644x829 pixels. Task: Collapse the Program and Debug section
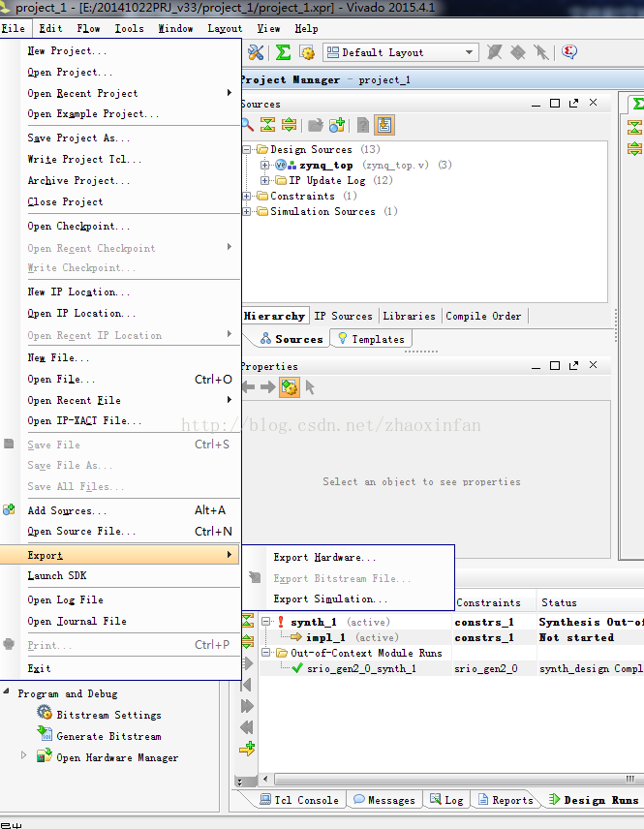7,691
